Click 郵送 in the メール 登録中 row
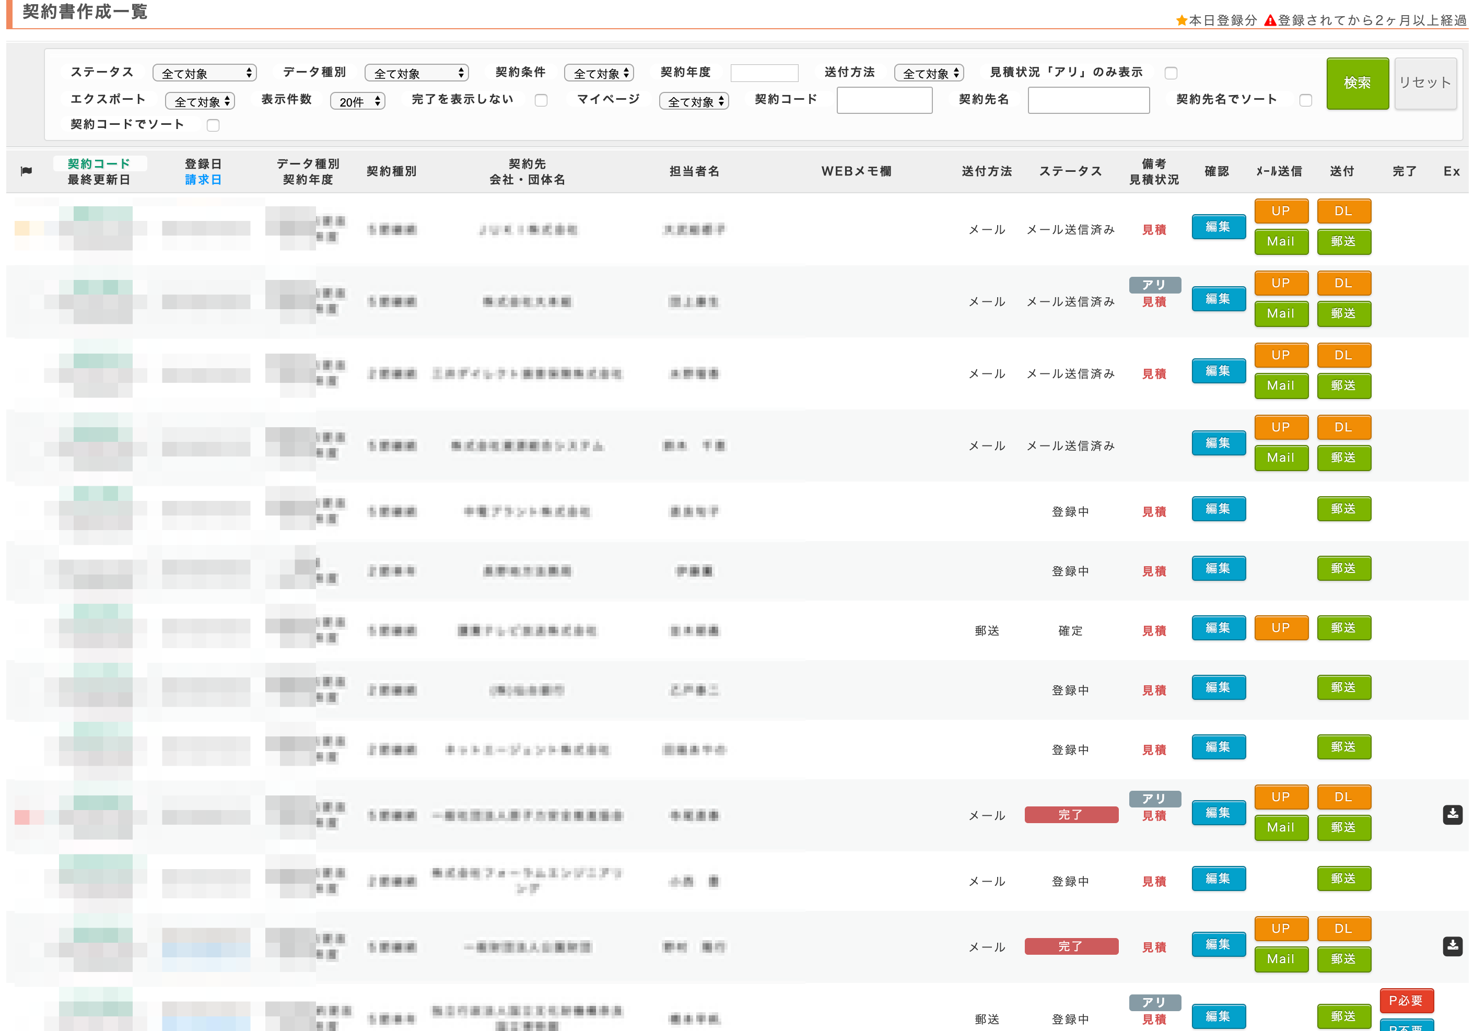 1343,878
